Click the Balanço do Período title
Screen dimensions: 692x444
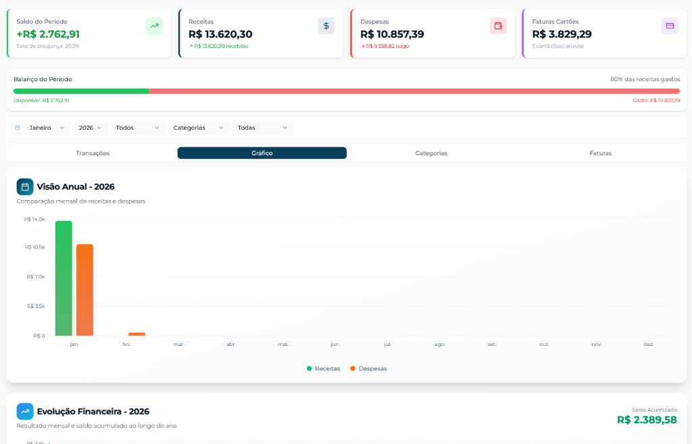(x=43, y=80)
